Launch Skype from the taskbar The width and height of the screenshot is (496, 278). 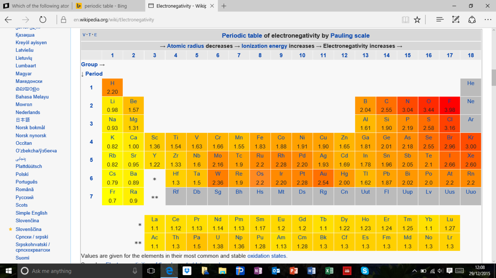[x=365, y=271]
